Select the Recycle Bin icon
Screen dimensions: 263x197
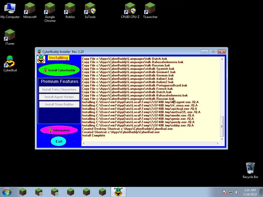[250, 170]
